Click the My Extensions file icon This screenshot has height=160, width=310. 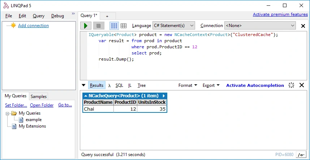tap(14, 126)
